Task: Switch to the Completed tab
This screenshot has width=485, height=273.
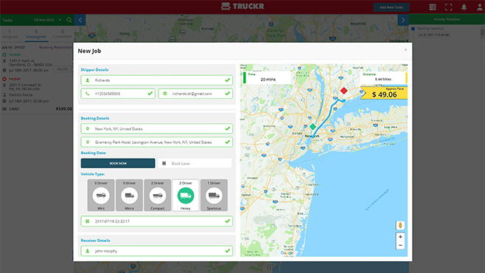Action: coord(62,34)
